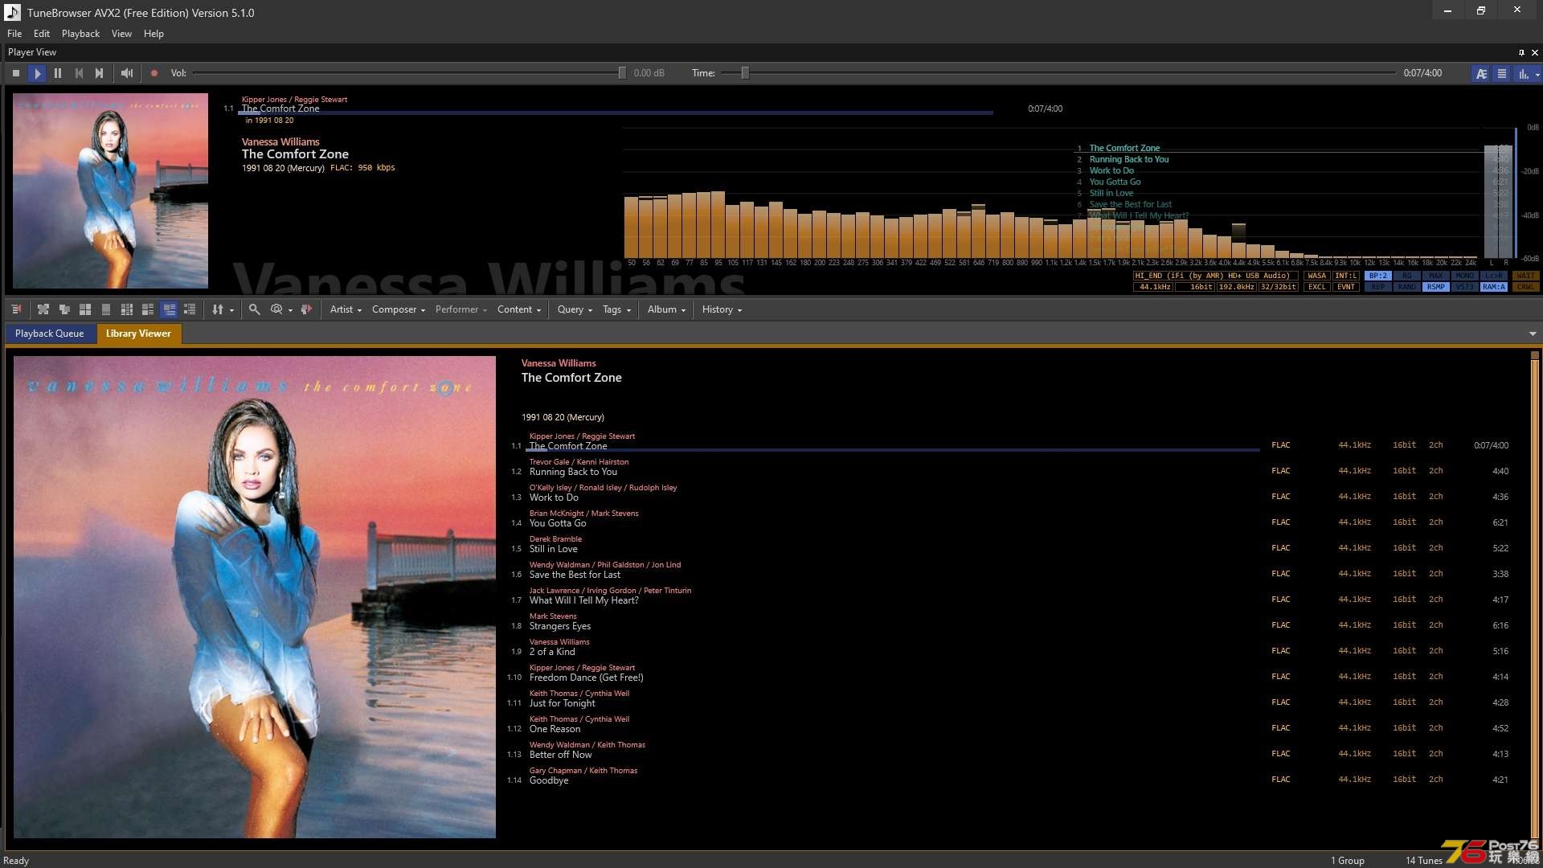
Task: Click the Play button in Player View
Action: tap(37, 73)
